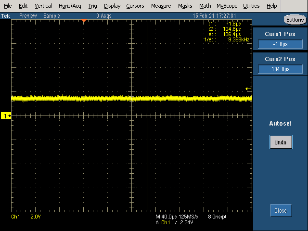This screenshot has width=308, height=231.
Task: Open the Trig menu
Action: pyautogui.click(x=93, y=6)
